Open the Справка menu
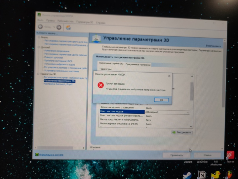Viewport: 238px width, 179px height. 100,23
